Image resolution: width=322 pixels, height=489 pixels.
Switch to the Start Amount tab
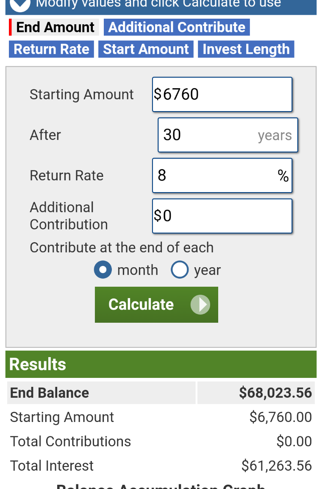[x=146, y=49]
